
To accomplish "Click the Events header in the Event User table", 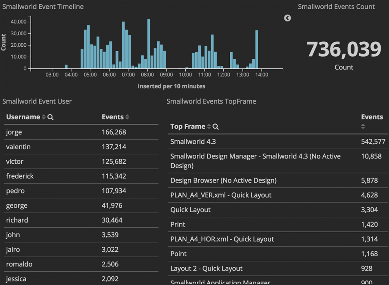I will click(x=112, y=117).
